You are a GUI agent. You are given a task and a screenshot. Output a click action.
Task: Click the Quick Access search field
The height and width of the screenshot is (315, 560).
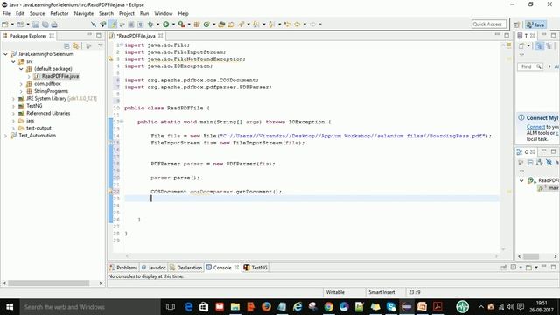coord(489,24)
